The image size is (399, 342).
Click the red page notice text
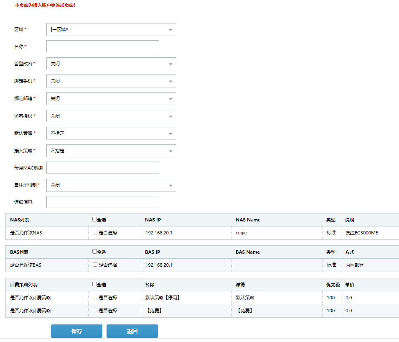(x=45, y=5)
